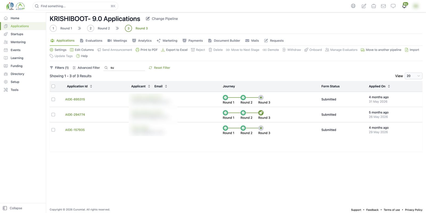The height and width of the screenshot is (213, 426).
Task: Check the box for AIDE-895315
Action: pos(53,99)
